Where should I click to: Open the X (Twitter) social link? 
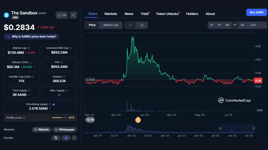(x=56, y=138)
